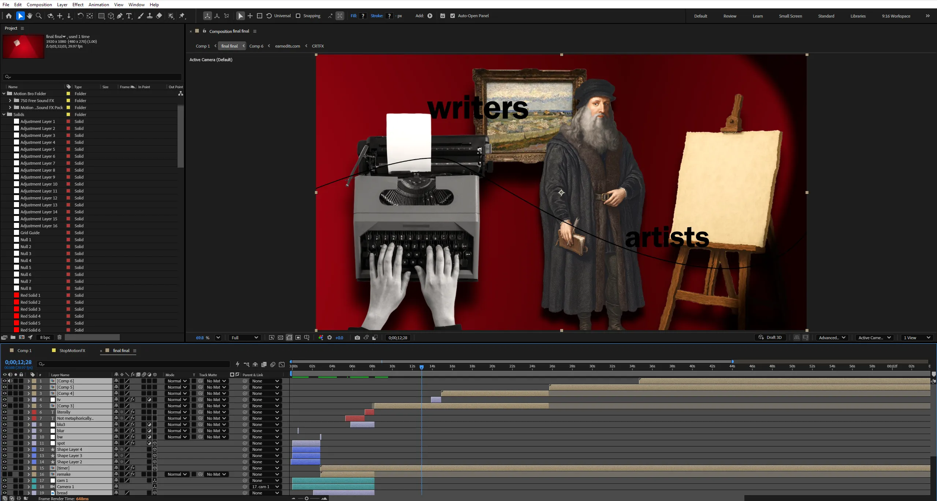Expand the Comp 5 layer properties
The height and width of the screenshot is (501, 937).
28,387
